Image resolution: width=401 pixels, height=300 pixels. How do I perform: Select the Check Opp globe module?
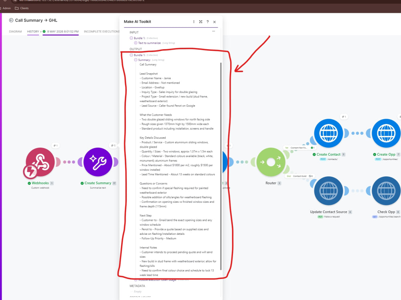(386, 191)
